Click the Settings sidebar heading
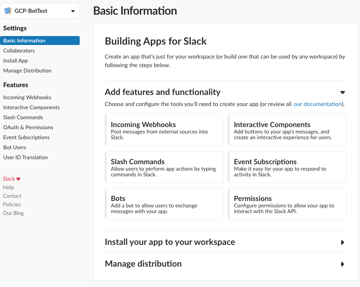The image size is (360, 287). pyautogui.click(x=15, y=28)
